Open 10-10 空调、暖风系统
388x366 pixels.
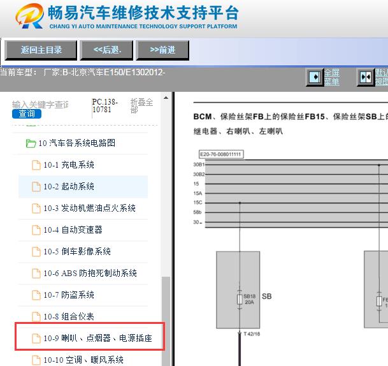(83, 360)
